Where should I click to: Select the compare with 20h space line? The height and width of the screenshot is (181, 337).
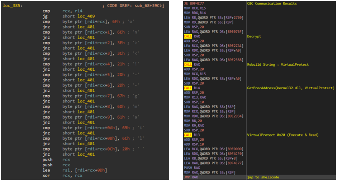click(x=93, y=149)
